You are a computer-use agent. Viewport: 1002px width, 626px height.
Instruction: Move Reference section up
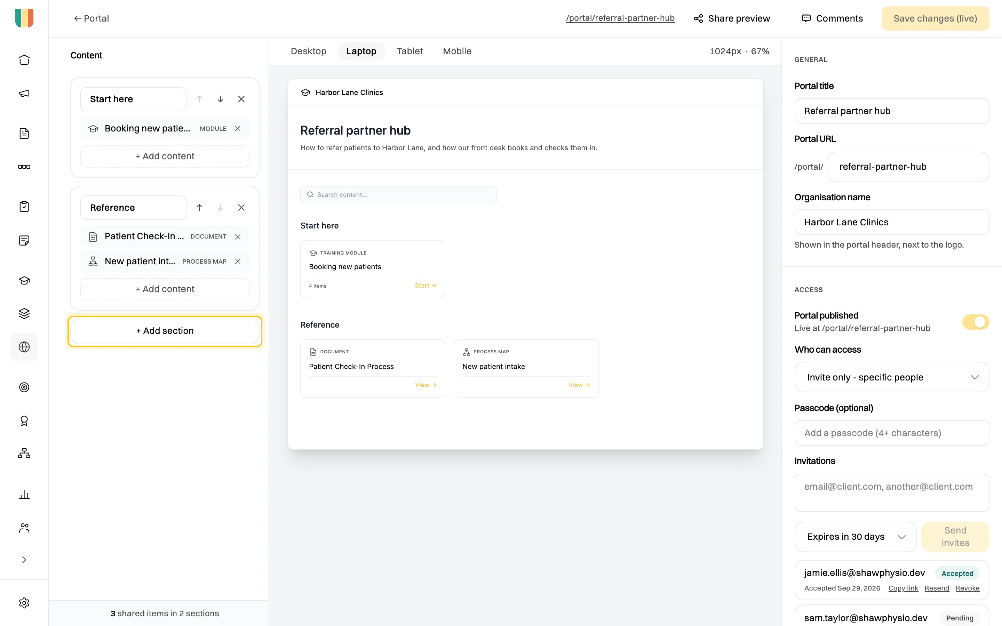pos(199,207)
